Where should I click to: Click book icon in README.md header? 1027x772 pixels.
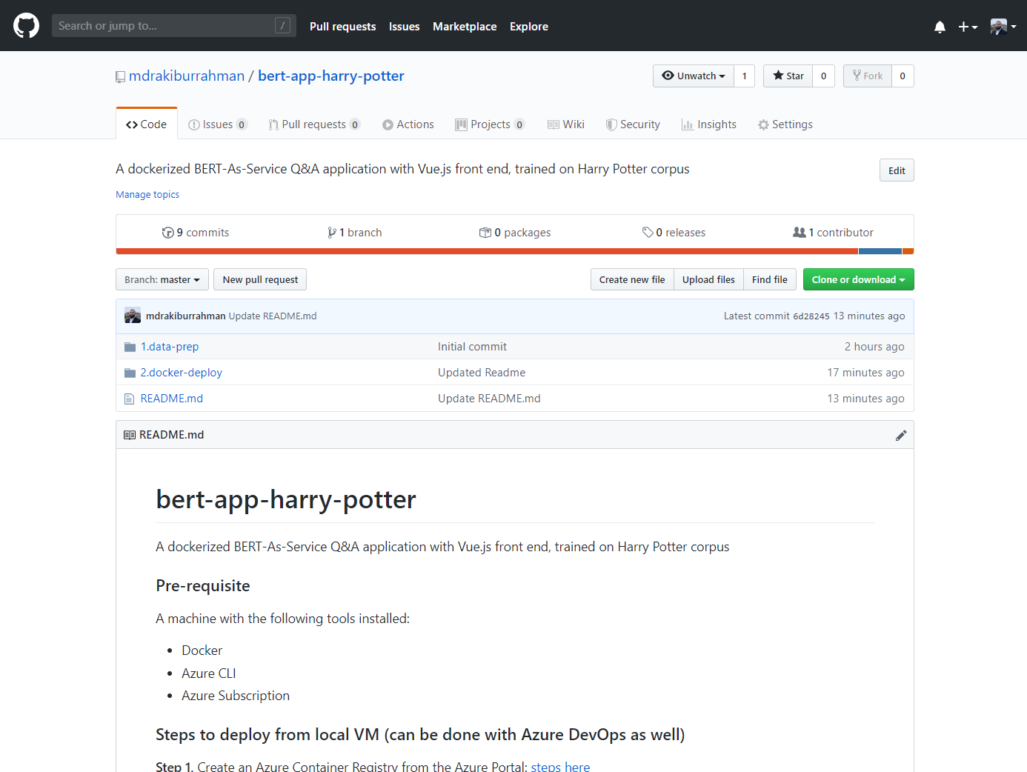130,435
